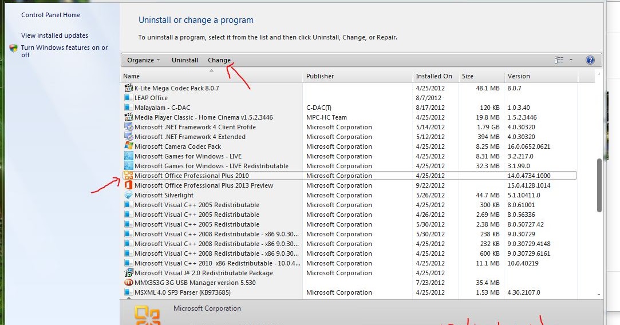Click version 9.0.30729.6161 cell
The image size is (620, 325).
pos(528,253)
